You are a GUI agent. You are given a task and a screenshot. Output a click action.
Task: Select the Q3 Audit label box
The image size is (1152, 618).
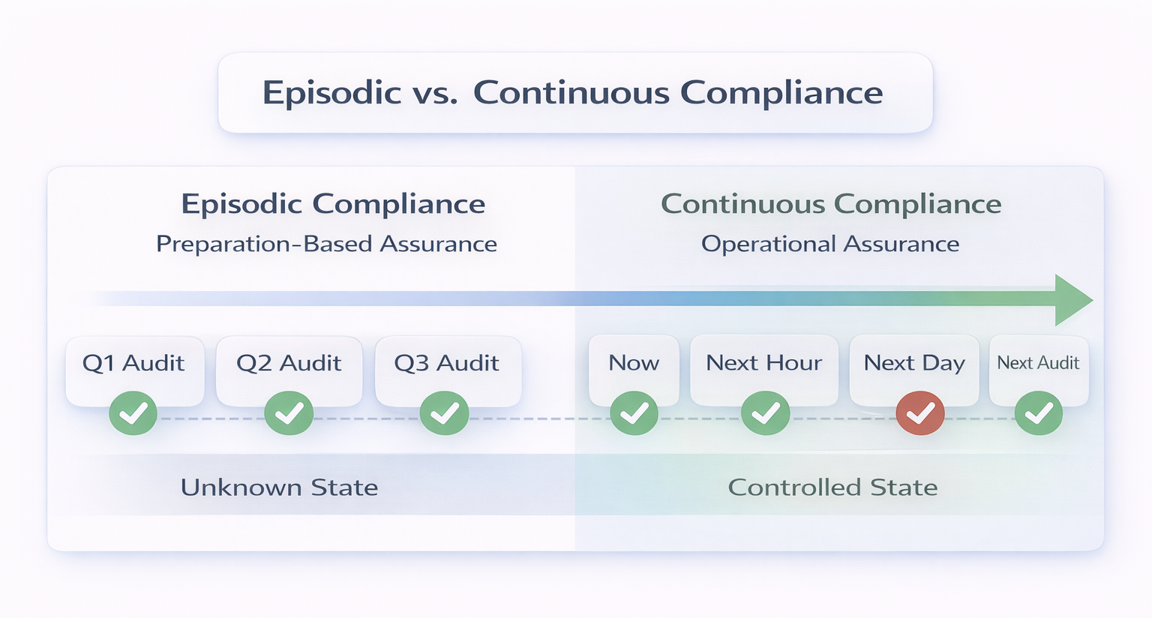[x=447, y=363]
